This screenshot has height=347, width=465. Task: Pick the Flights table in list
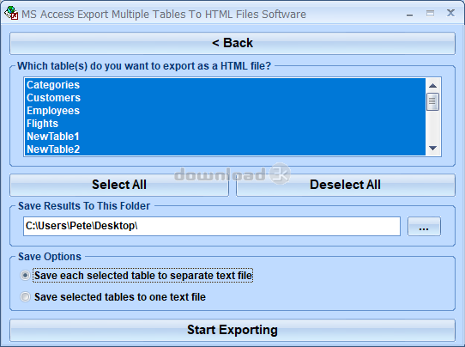coord(225,124)
